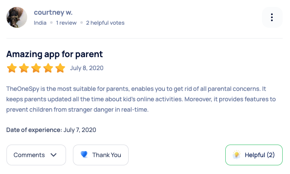Open the 'Amazing app for parent' review title
This screenshot has height=174, width=290.
click(x=54, y=54)
